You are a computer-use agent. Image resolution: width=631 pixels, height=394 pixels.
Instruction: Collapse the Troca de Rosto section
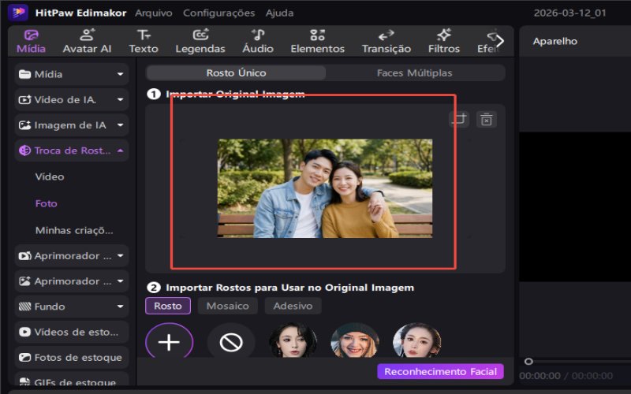click(71, 151)
